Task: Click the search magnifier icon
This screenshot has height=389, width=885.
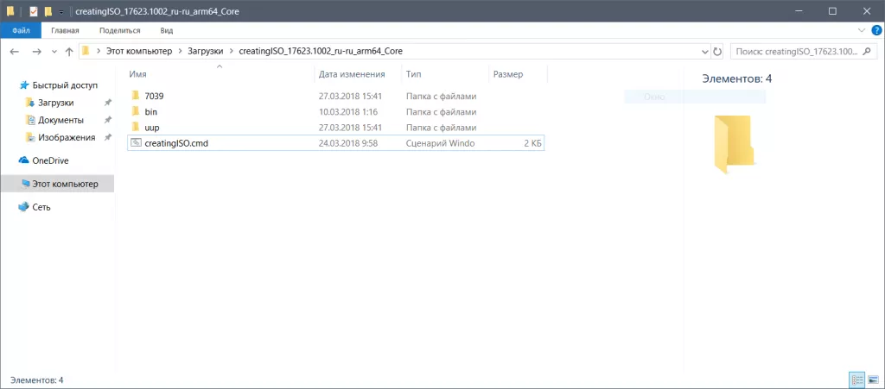Action: point(868,51)
